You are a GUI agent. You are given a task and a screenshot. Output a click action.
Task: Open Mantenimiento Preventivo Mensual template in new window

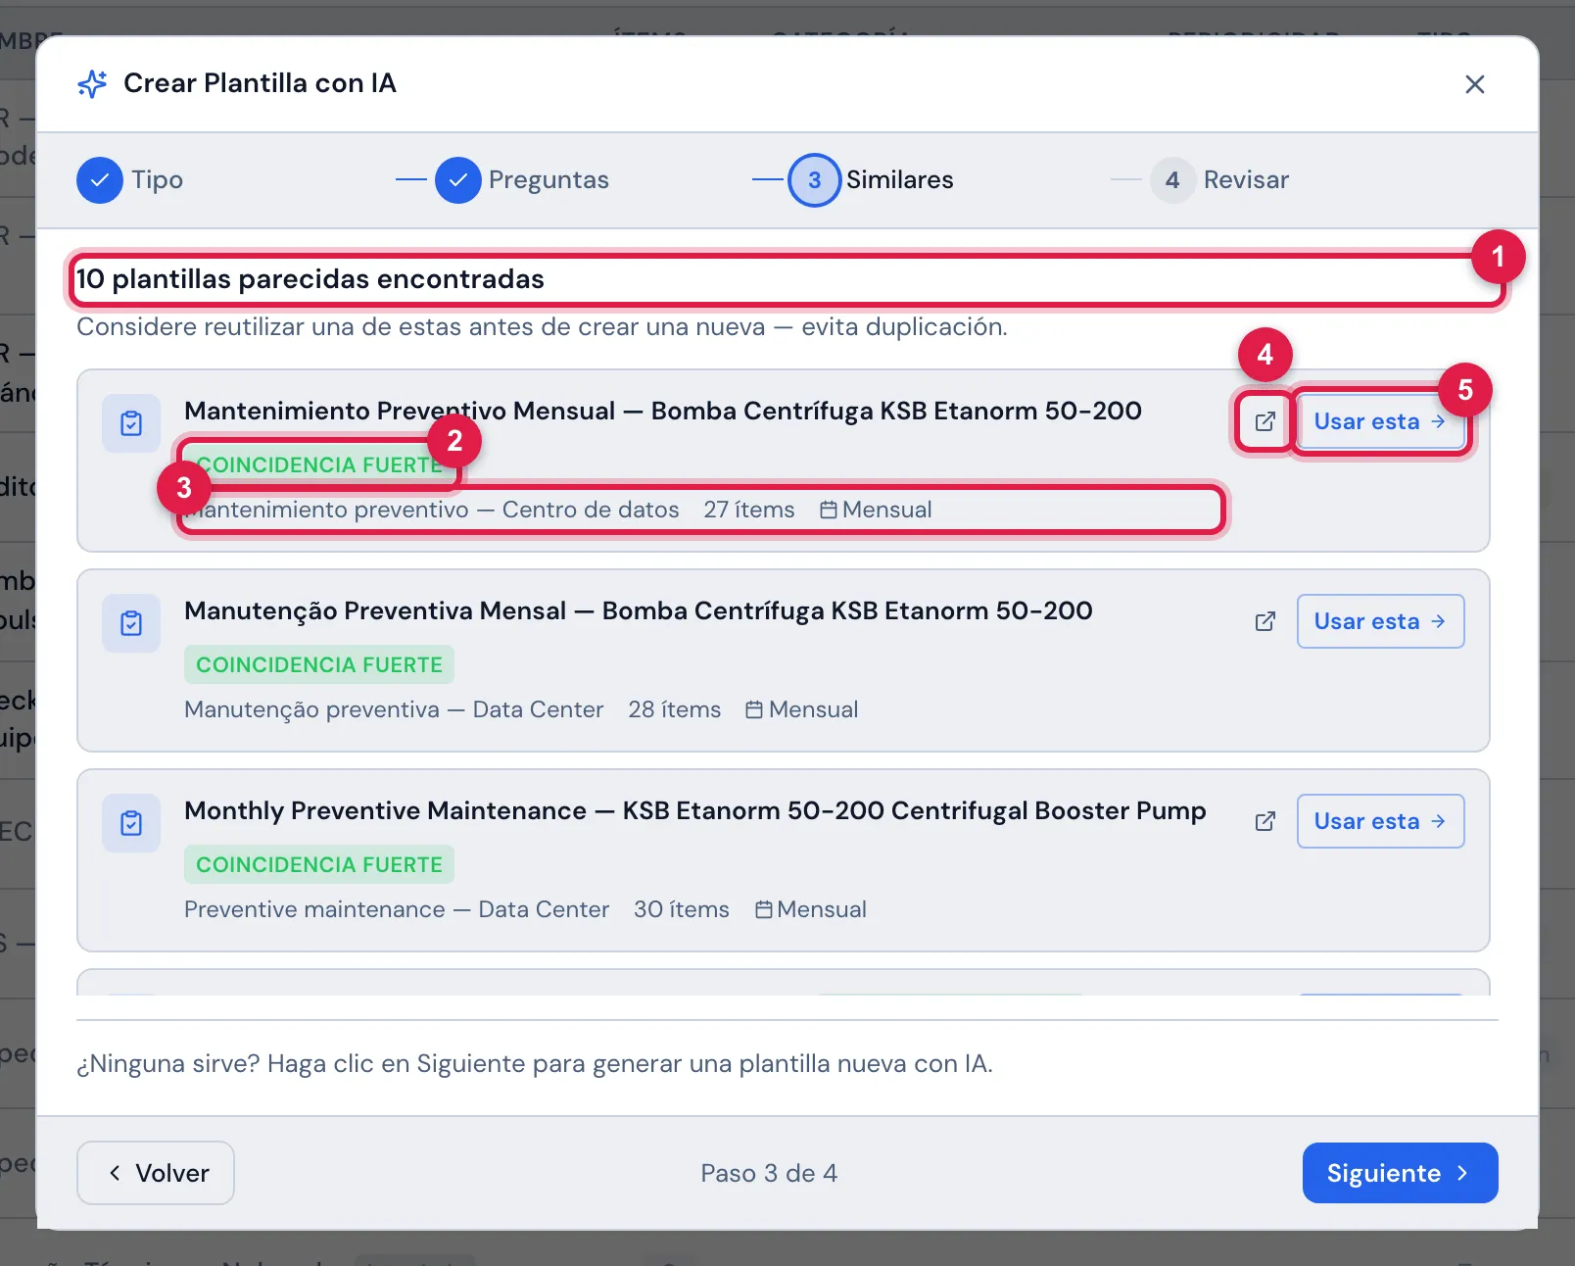pyautogui.click(x=1265, y=421)
